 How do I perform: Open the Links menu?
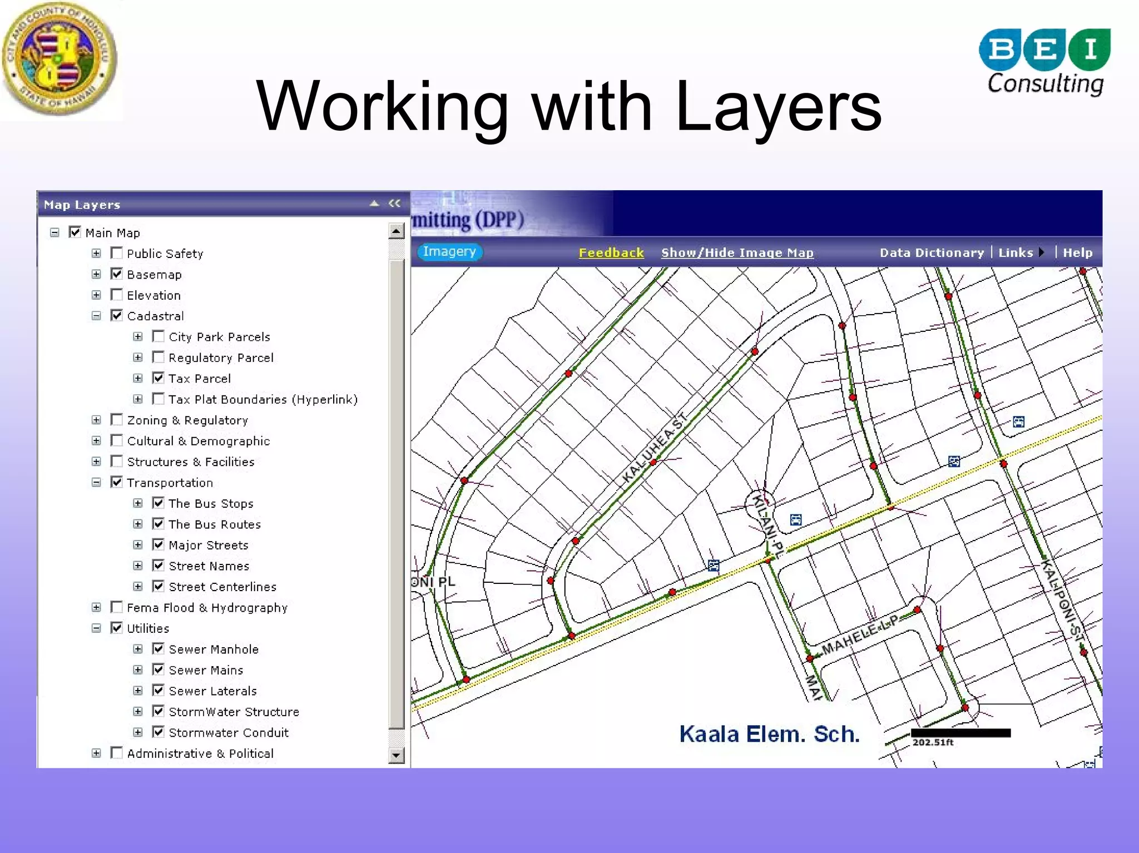point(1016,252)
